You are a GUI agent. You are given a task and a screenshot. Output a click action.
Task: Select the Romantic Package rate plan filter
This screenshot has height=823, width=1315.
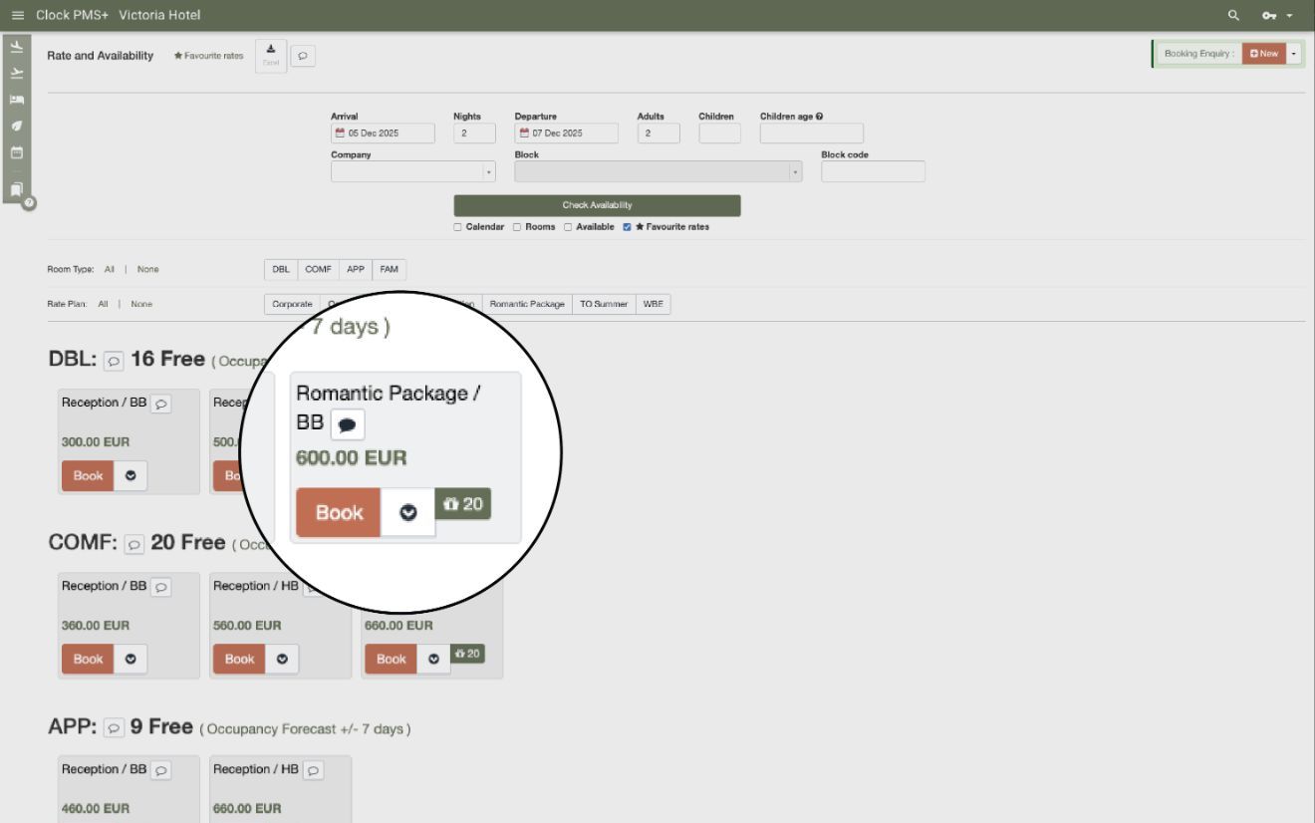point(527,304)
